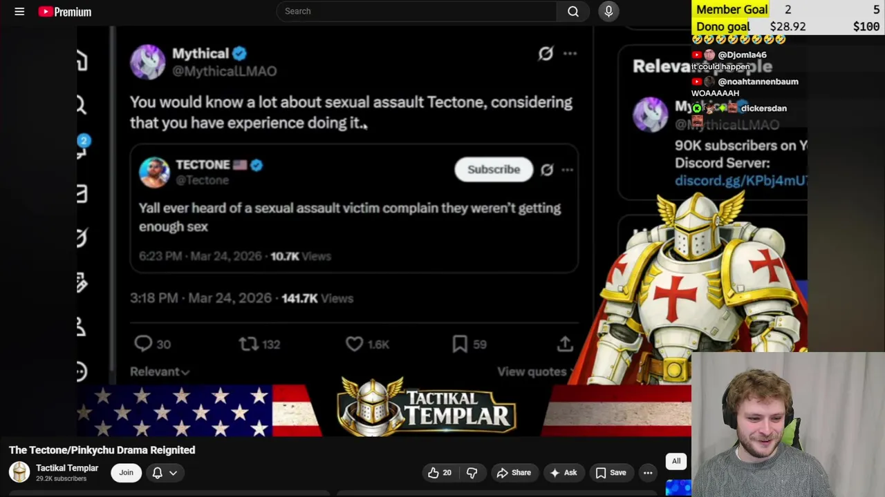
Task: Bookmark the tweet icon with 59
Action: click(460, 344)
